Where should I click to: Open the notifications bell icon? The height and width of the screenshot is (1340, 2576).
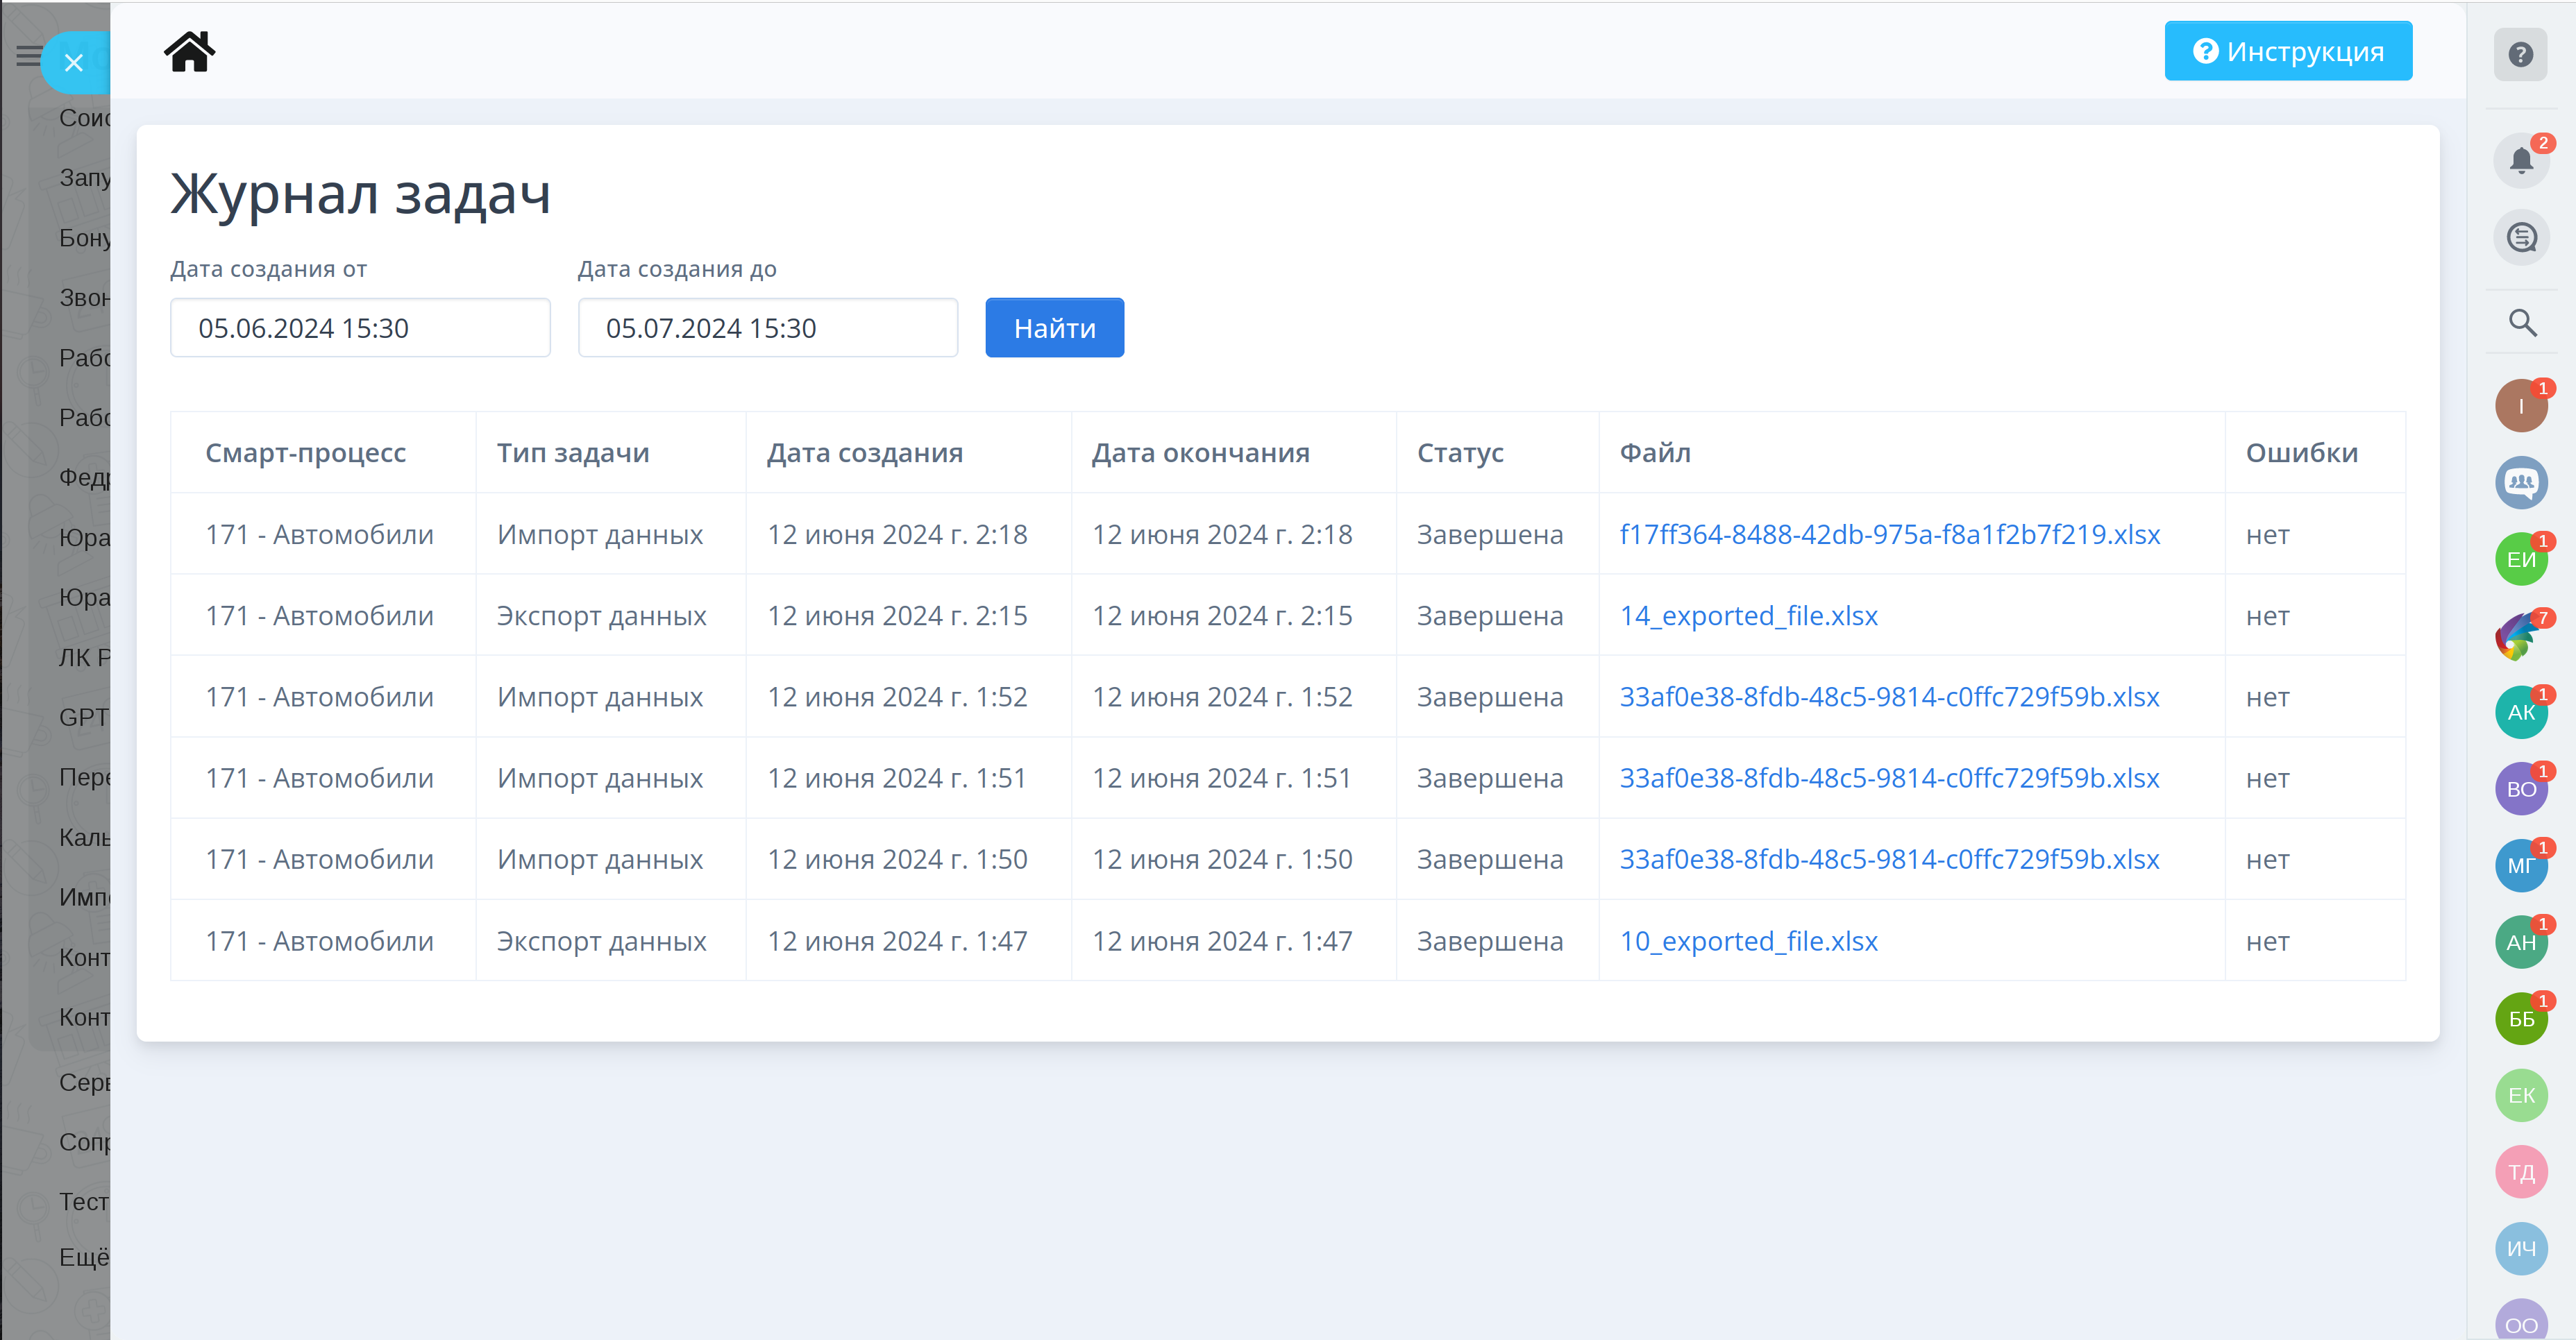pyautogui.click(x=2520, y=160)
